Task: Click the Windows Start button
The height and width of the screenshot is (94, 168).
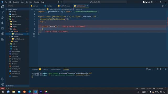Action: [3, 92]
